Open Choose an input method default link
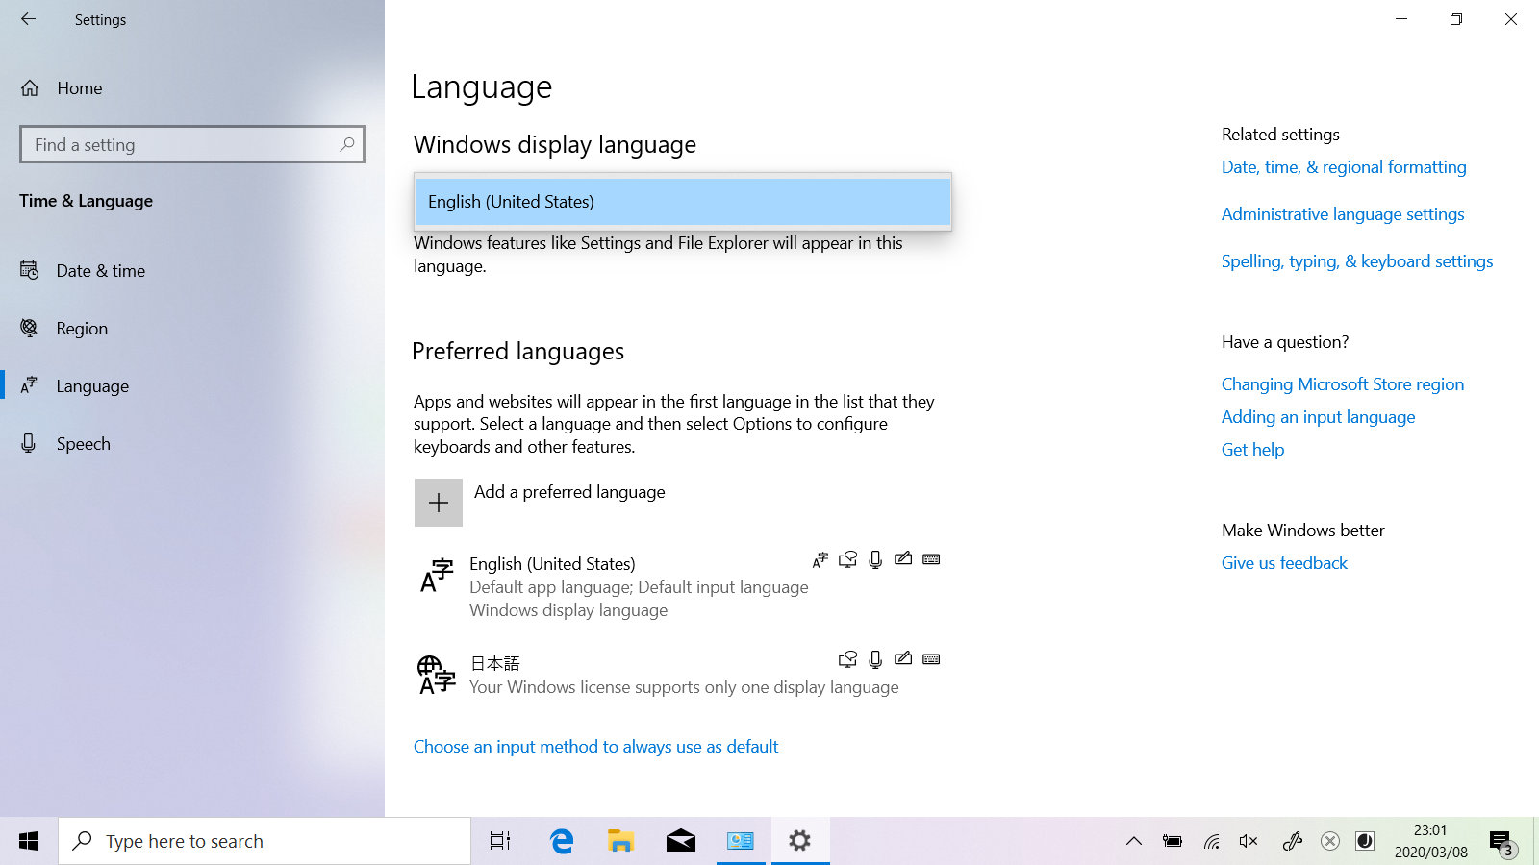Viewport: 1539px width, 865px height. (596, 747)
